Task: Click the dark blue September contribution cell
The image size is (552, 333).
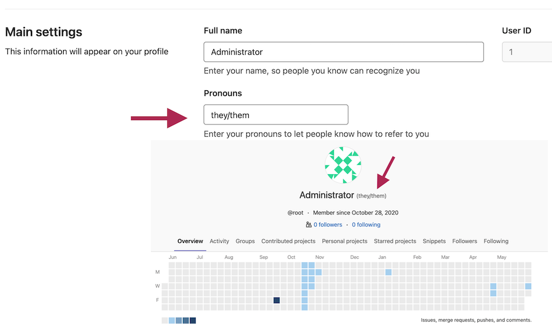Action: pos(276,300)
